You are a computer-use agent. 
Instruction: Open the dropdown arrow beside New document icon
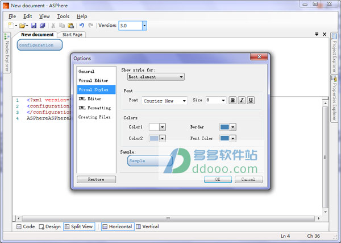coord(16,26)
